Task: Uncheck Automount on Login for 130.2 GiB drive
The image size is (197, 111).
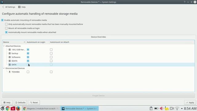Action: [x=28, y=50]
